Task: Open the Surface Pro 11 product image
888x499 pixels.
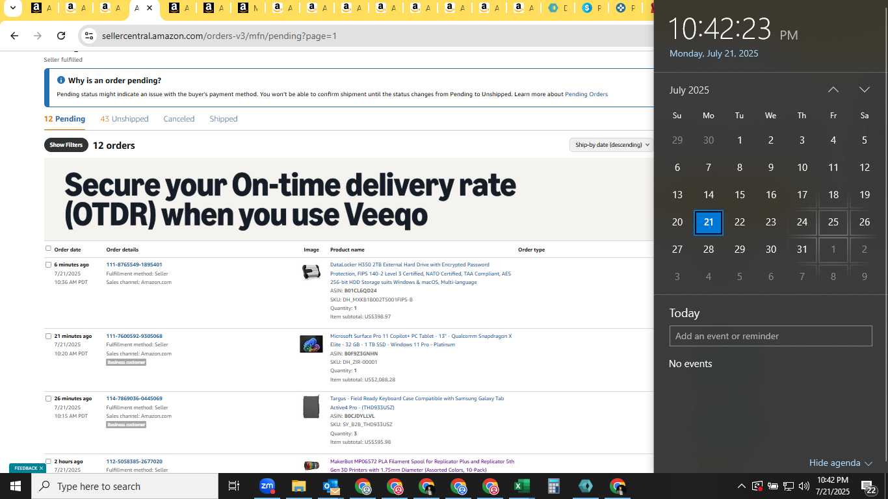Action: tap(311, 344)
